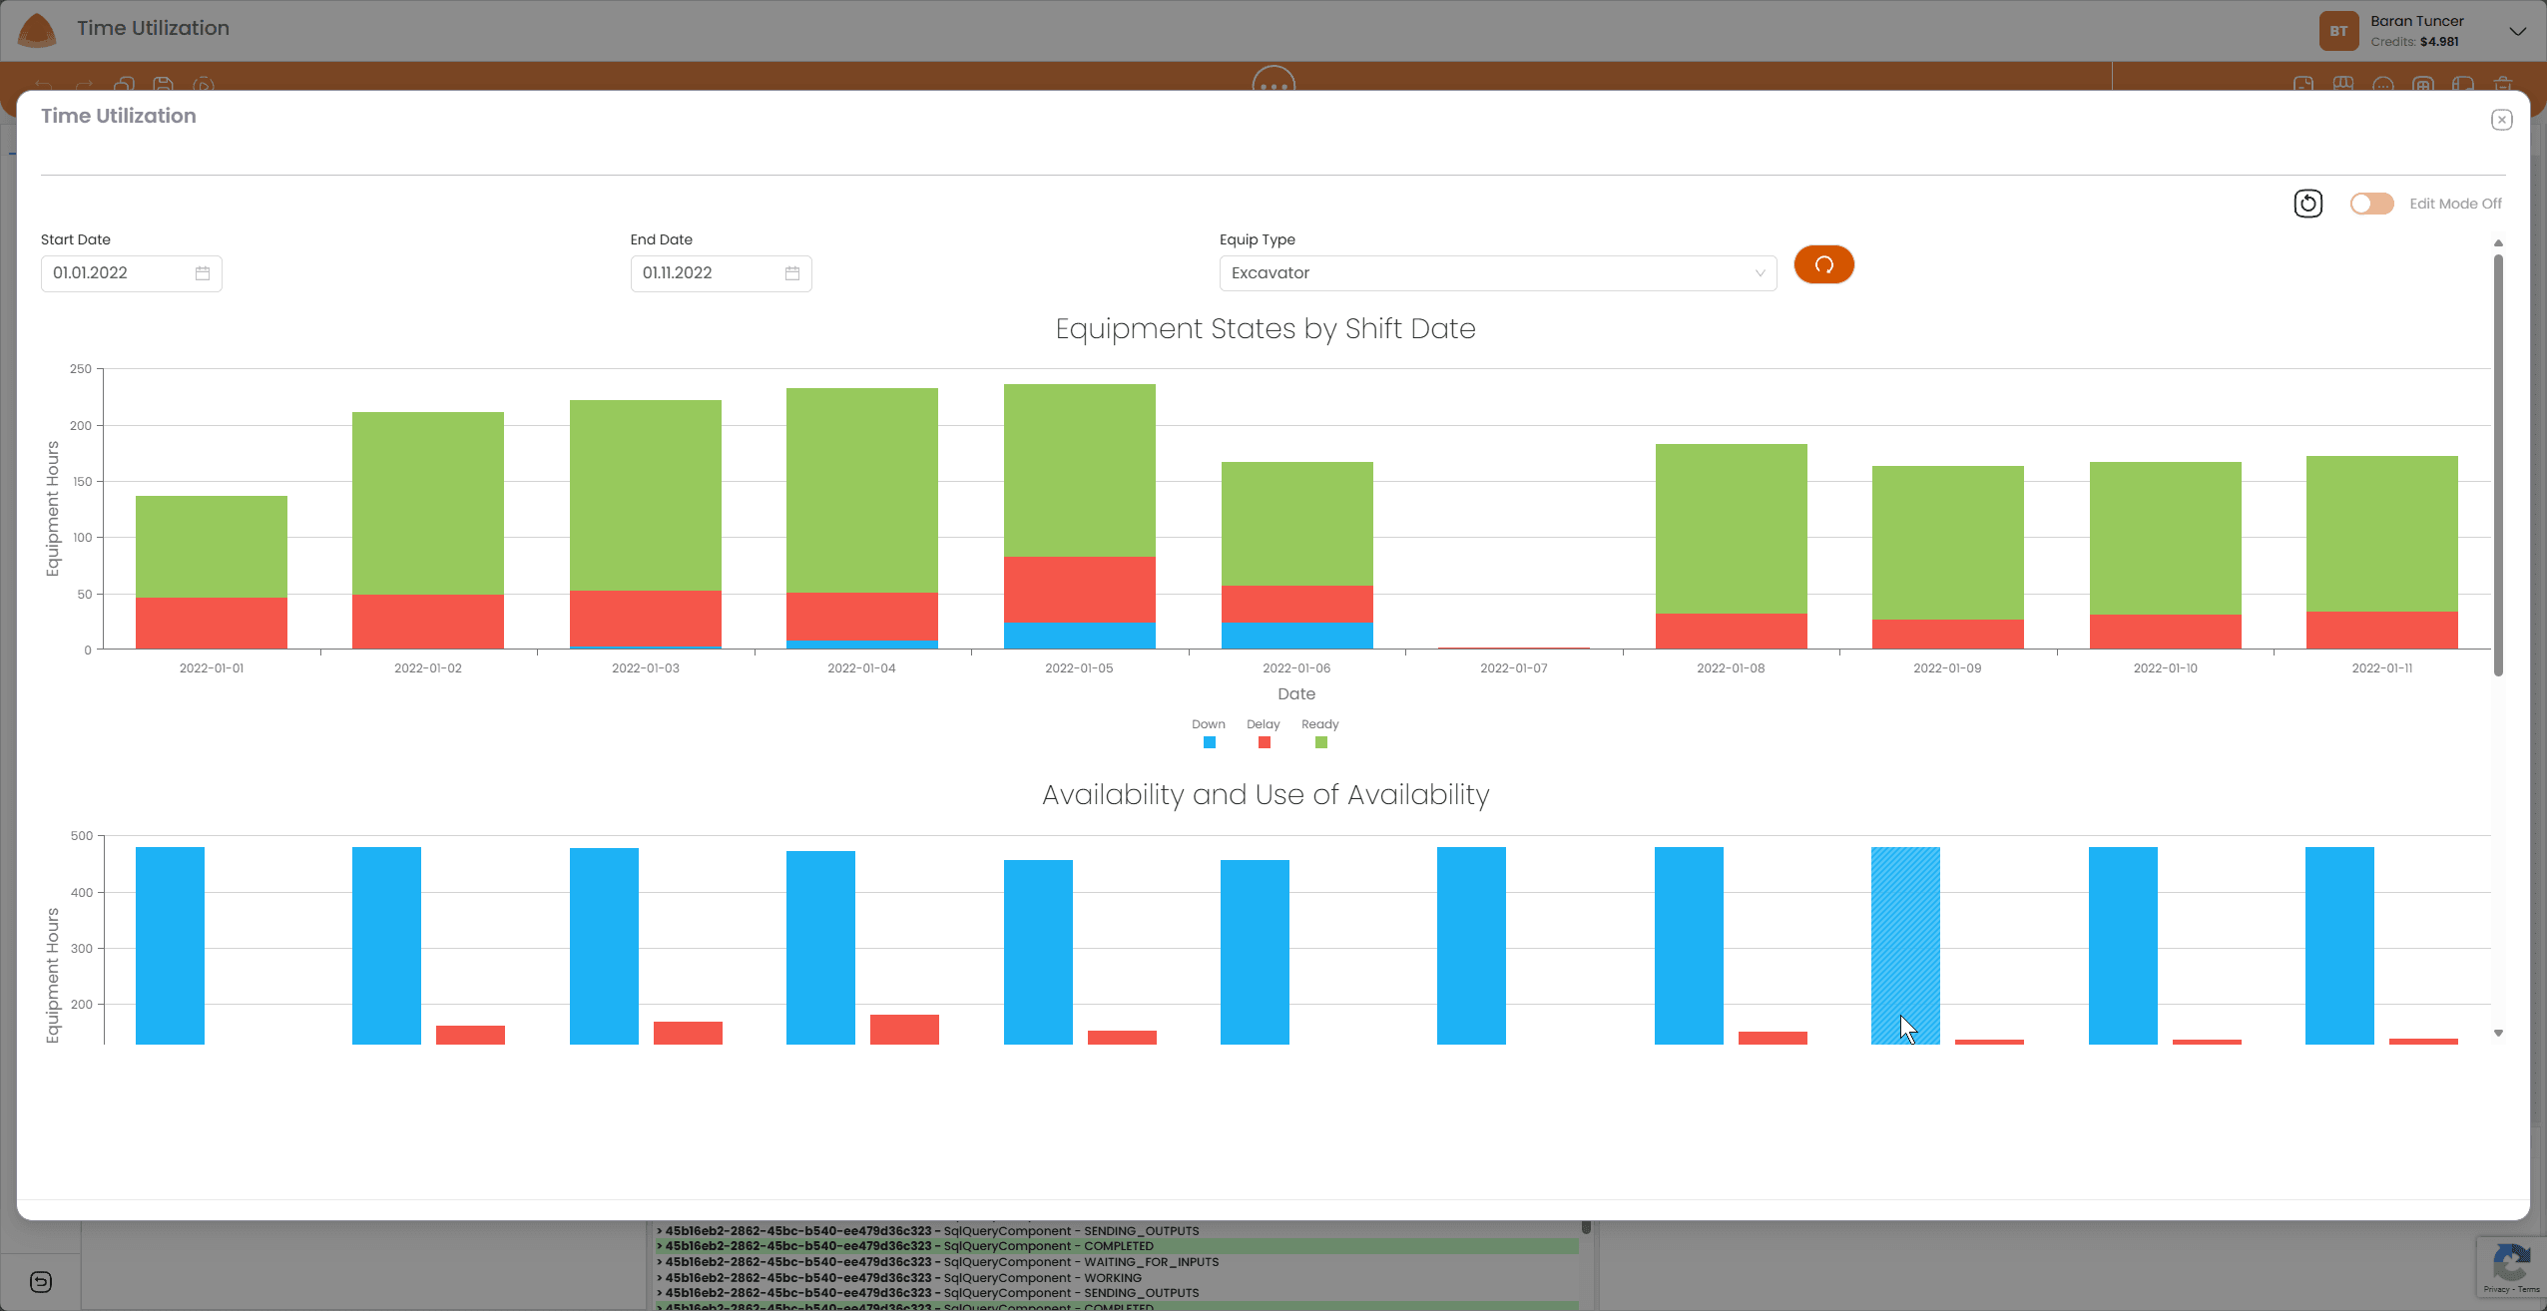Open the Excavator equip type dropdown
This screenshot has width=2547, height=1311.
pyautogui.click(x=1496, y=272)
